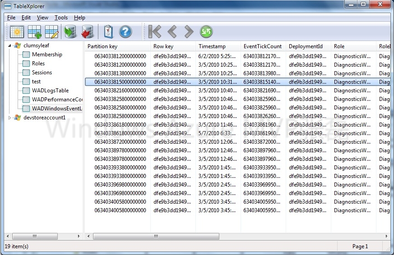Select row with partition key 0634033821600000000
Image resolution: width=394 pixels, height=255 pixels.
click(237, 91)
